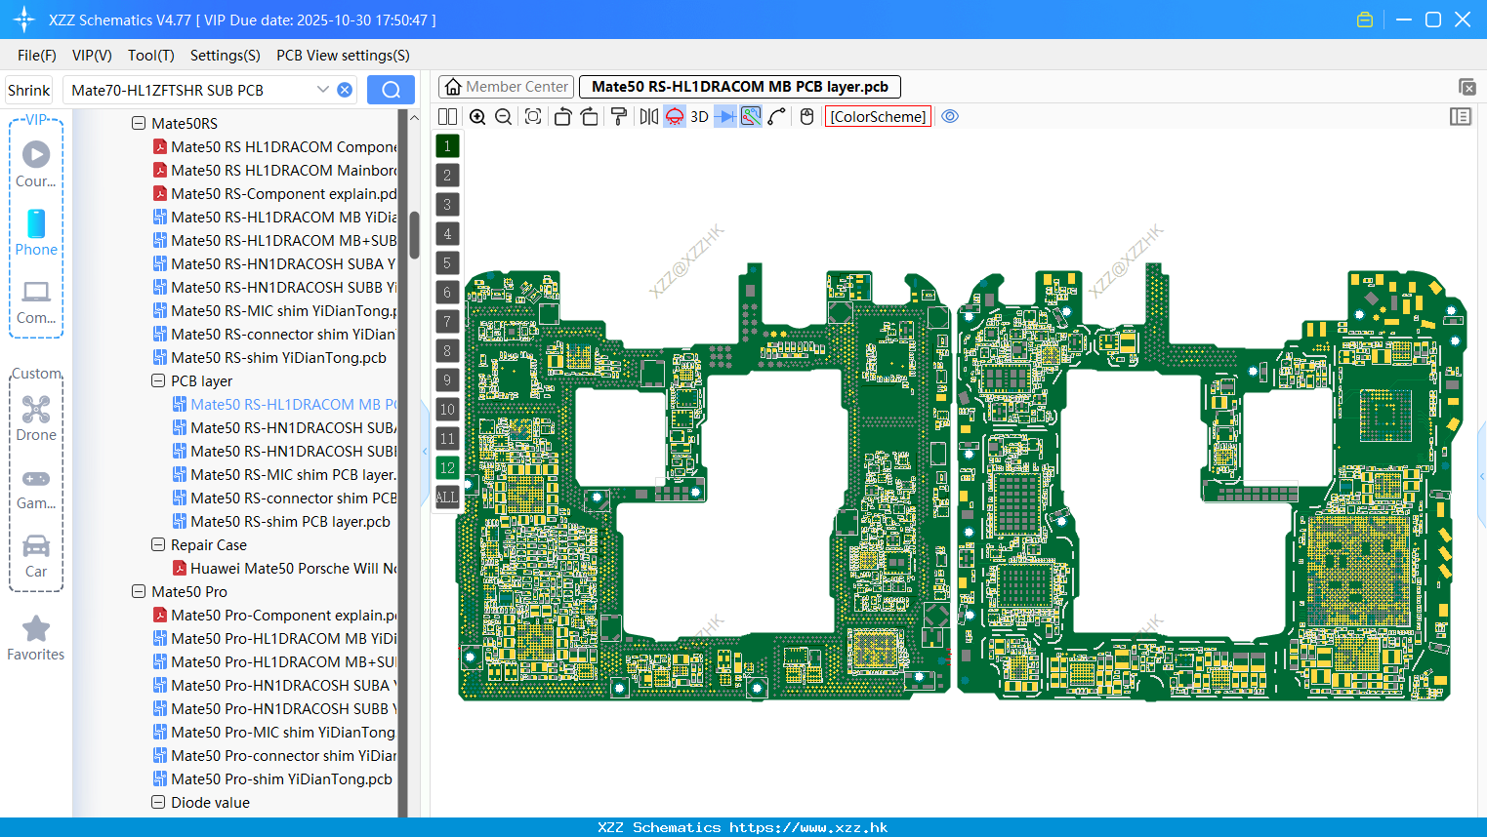Click the yellow briefcase icon in title bar
Viewport: 1487px width, 837px height.
tap(1365, 20)
